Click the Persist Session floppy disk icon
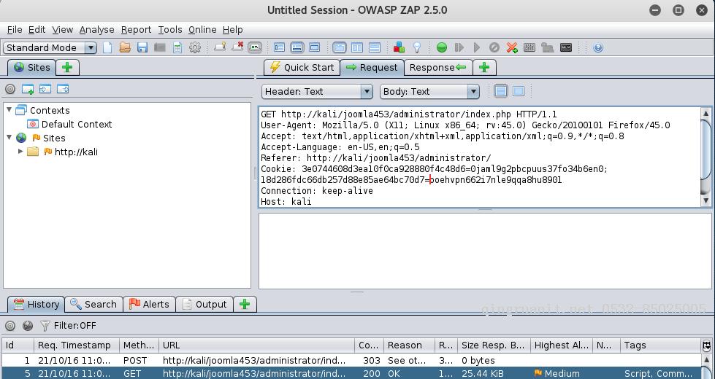The image size is (715, 379). point(142,47)
